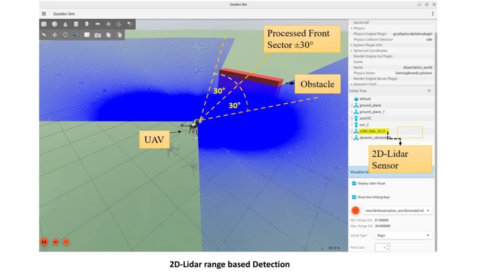
Task: Expand the sun_2 entity
Action: [x=352, y=125]
